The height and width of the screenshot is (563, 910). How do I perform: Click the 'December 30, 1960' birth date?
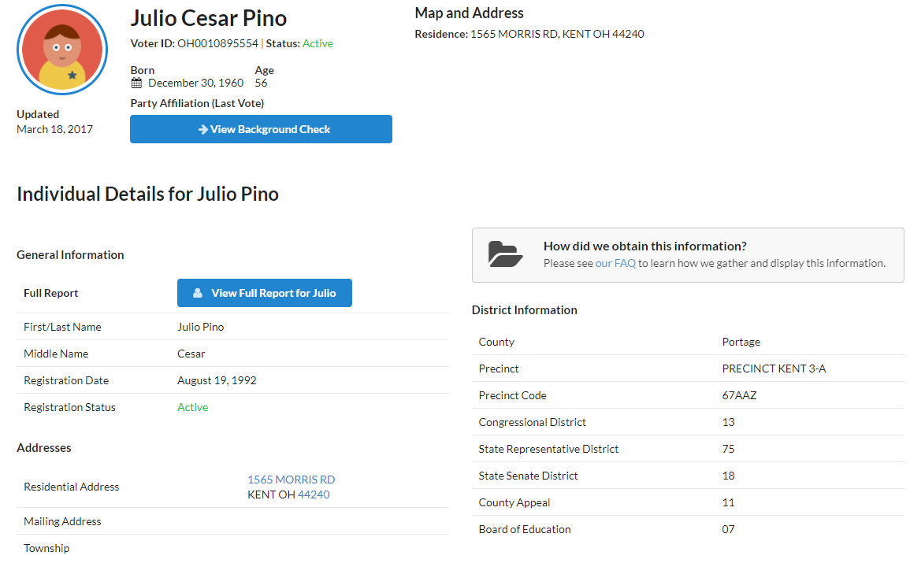[x=195, y=83]
